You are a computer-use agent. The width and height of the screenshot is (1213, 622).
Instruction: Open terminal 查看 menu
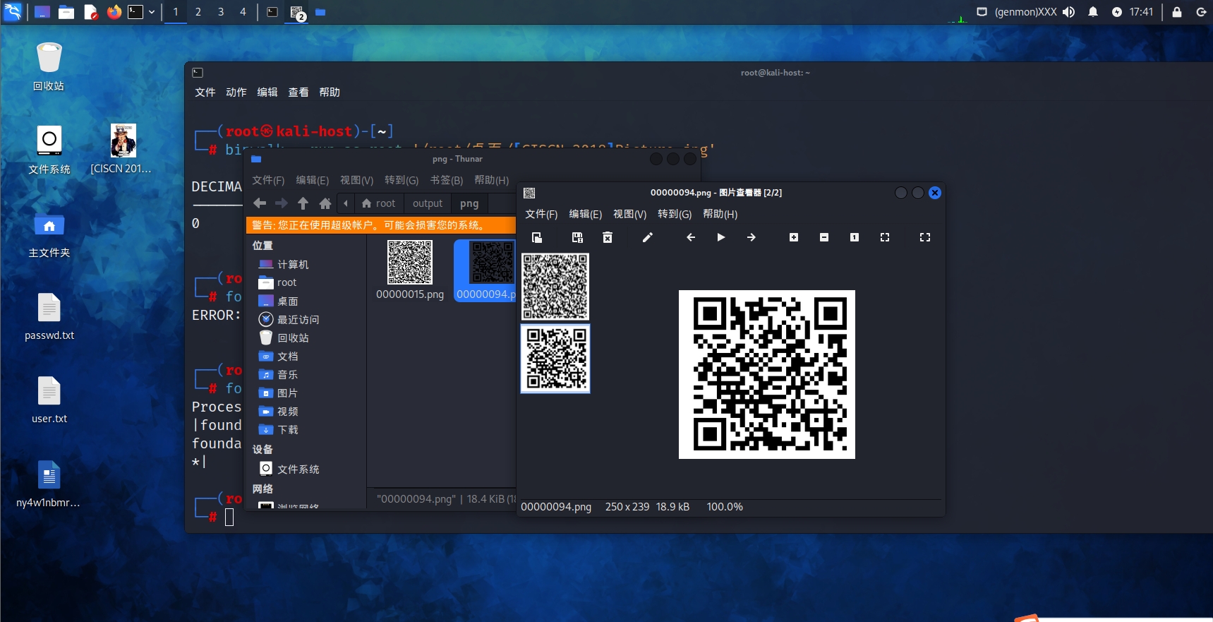[298, 92]
